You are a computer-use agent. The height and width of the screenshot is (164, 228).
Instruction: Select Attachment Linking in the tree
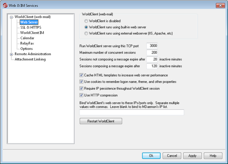pyautogui.click(x=30, y=59)
